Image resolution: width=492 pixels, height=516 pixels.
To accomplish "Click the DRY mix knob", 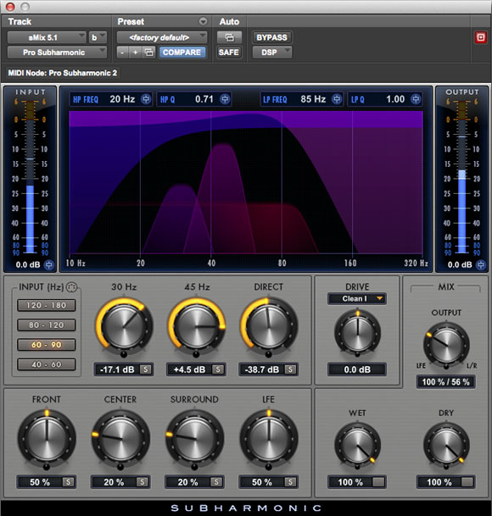I will coord(446,446).
